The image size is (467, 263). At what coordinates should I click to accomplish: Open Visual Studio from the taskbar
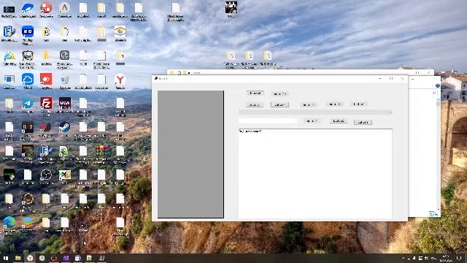click(66, 258)
